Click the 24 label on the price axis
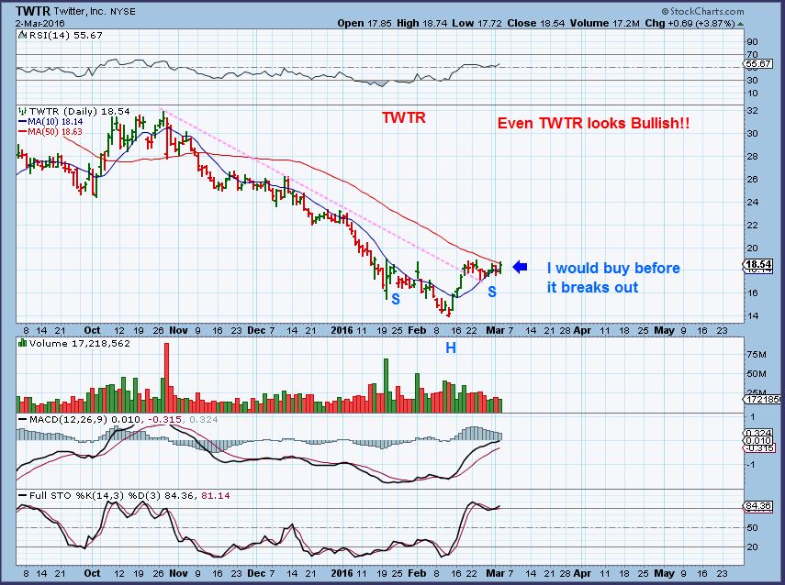785x585 pixels. coord(752,203)
